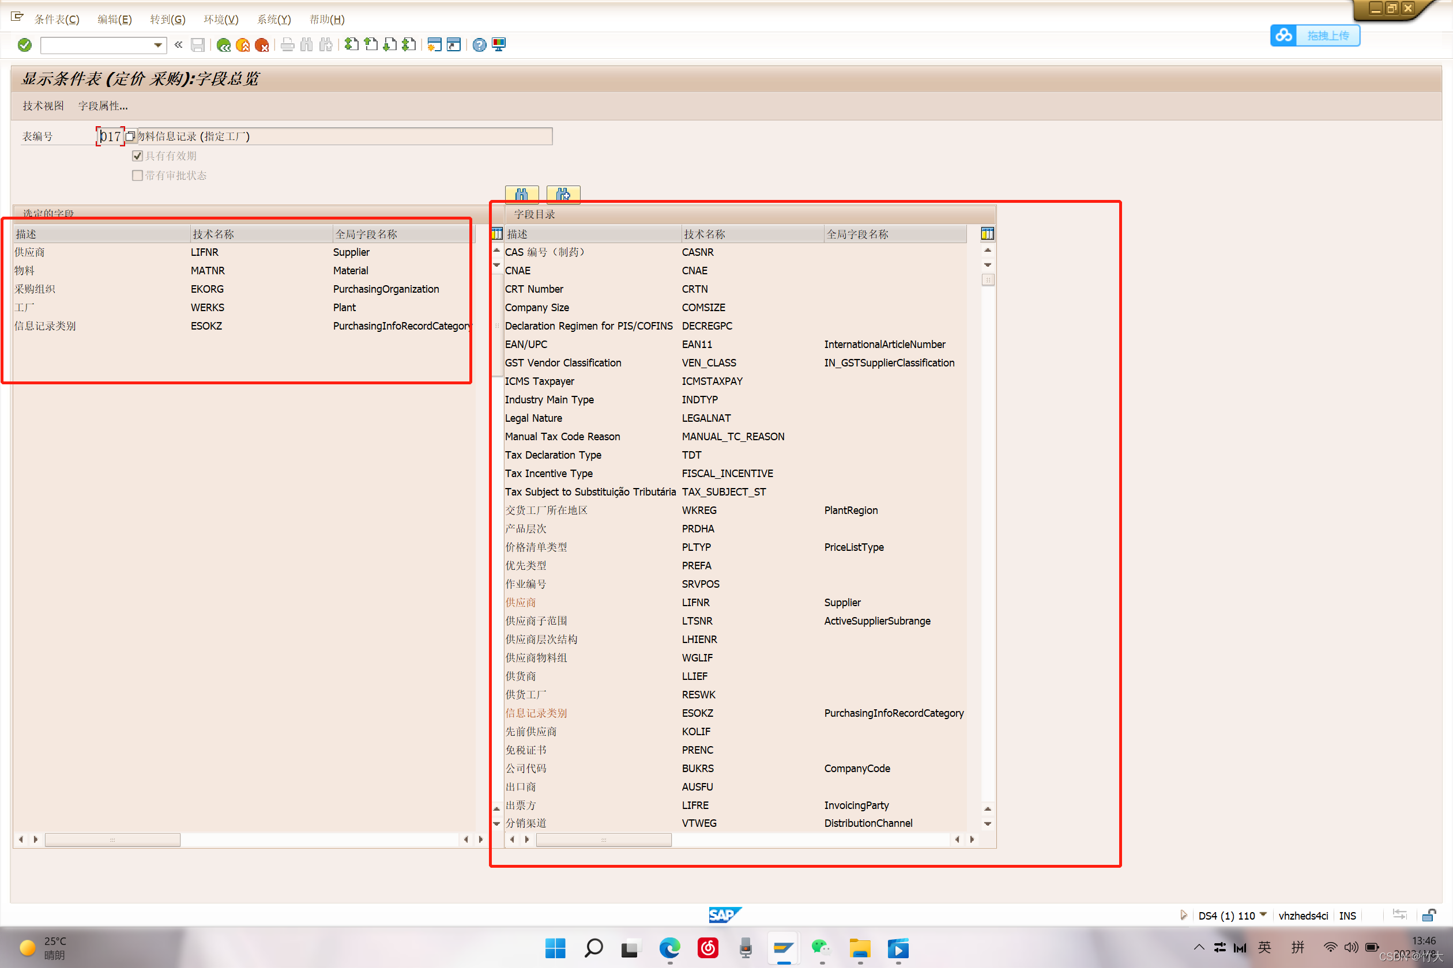
Task: Open column configuration icon right of 字段目录 table
Action: pos(987,234)
